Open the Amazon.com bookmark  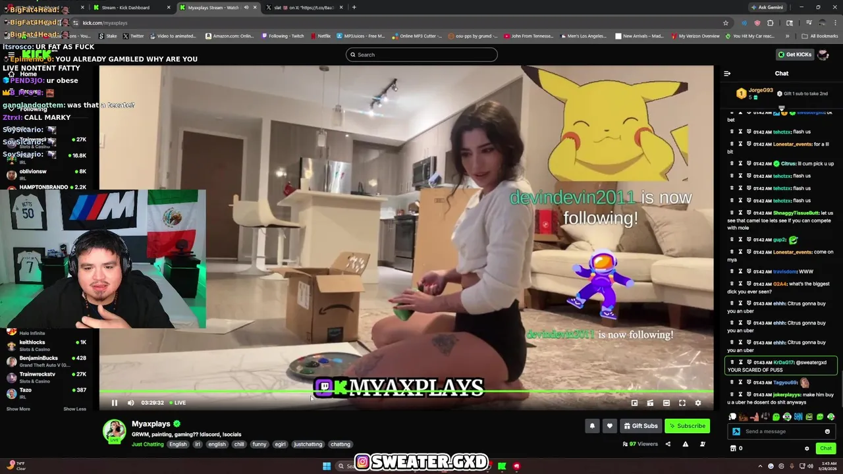click(x=230, y=36)
